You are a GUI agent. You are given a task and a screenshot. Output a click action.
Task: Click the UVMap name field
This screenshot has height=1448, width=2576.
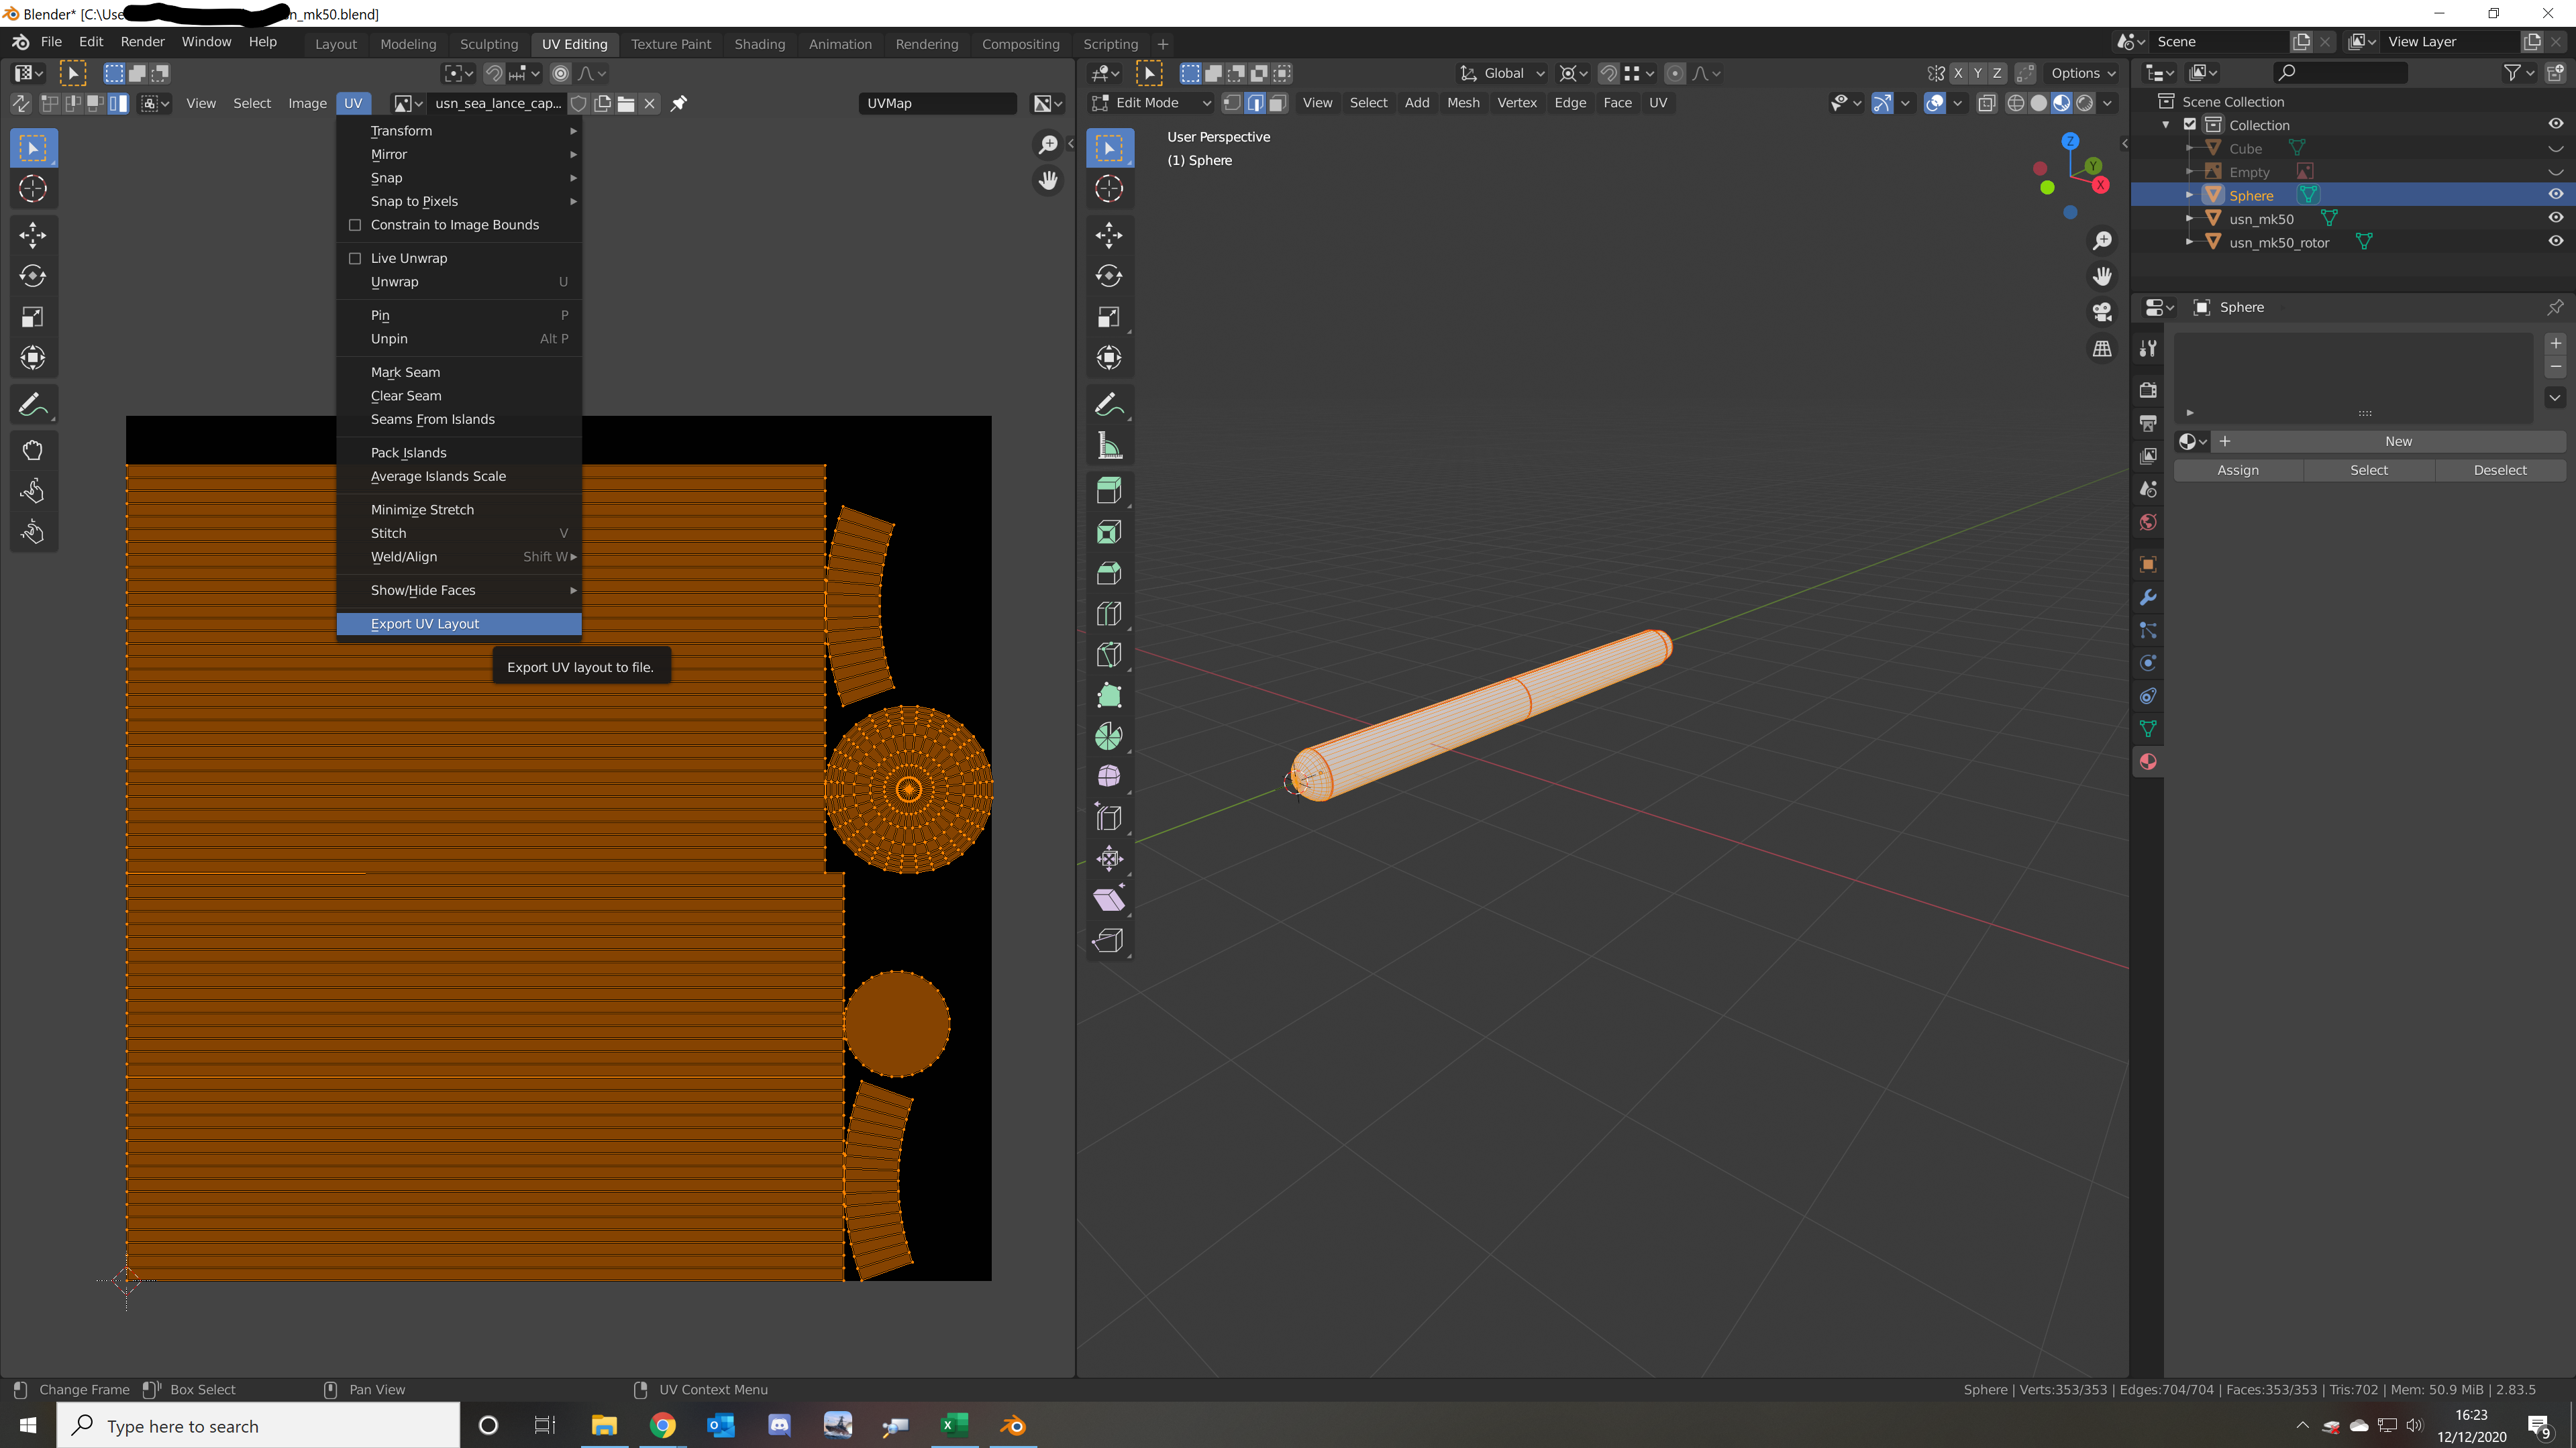click(x=936, y=103)
